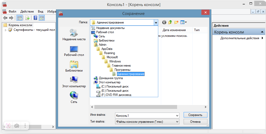Open Недавние места in places sidebar
The width and height of the screenshot is (266, 134).
click(x=74, y=35)
